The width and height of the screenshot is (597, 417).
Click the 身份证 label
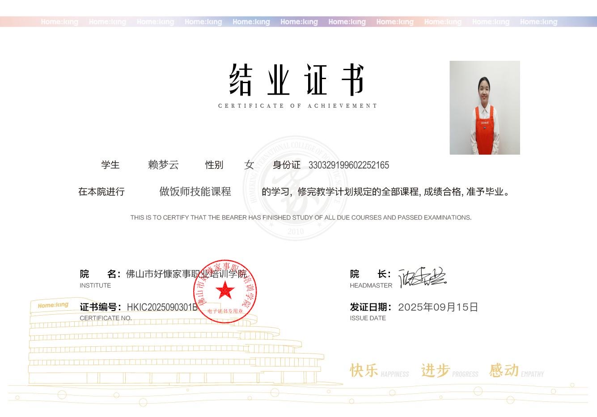click(x=287, y=165)
